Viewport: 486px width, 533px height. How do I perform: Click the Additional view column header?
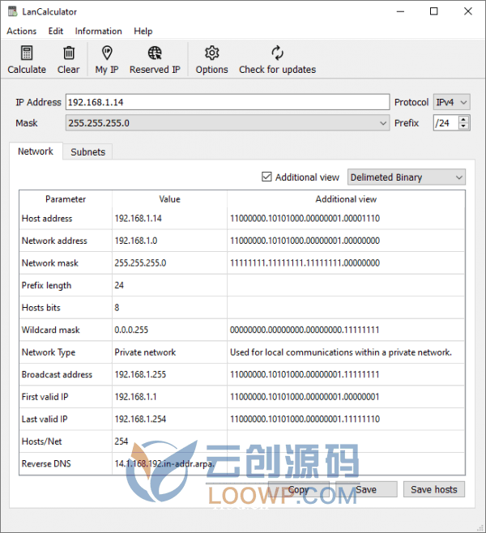point(346,199)
